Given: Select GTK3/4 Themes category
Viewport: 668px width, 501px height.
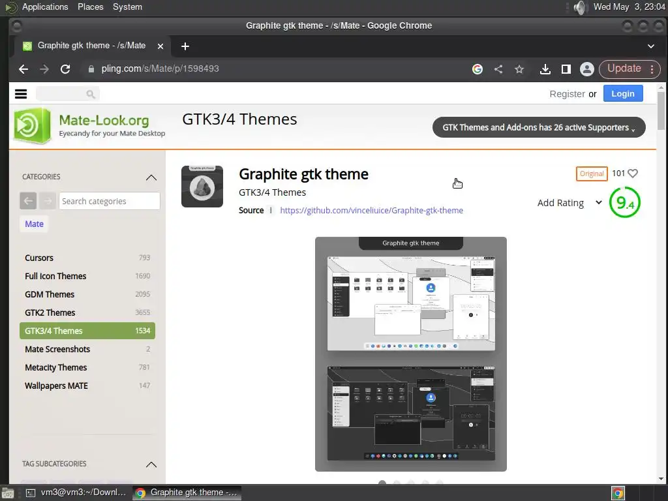Looking at the screenshot, I should pos(87,331).
